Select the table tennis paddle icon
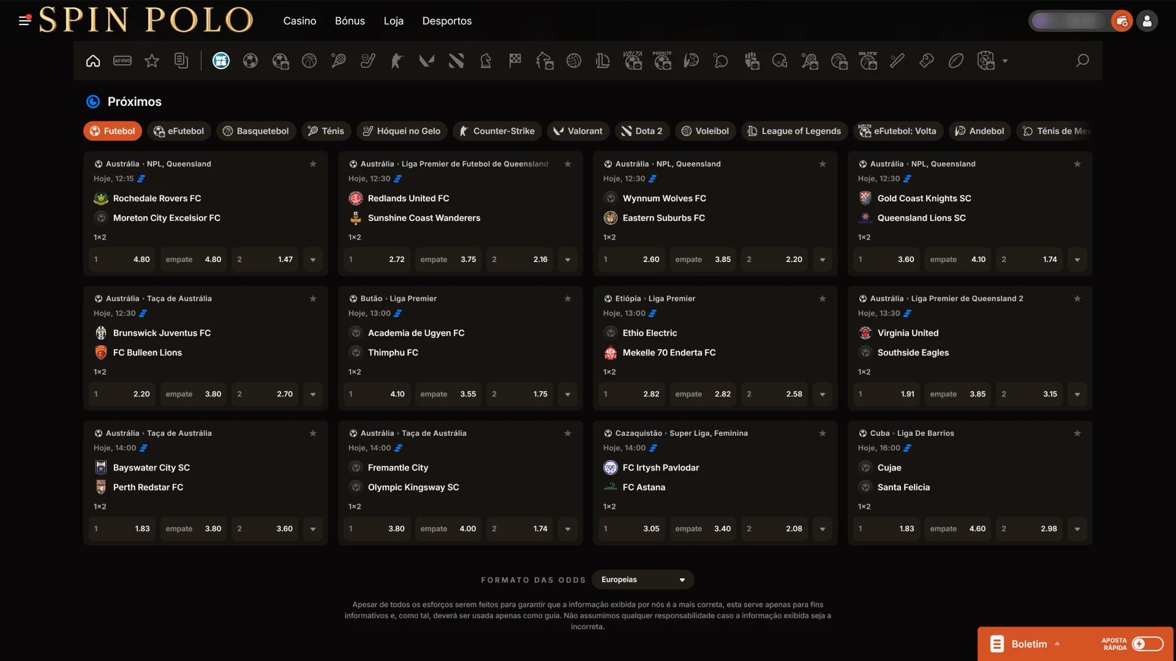The width and height of the screenshot is (1176, 661). [721, 61]
